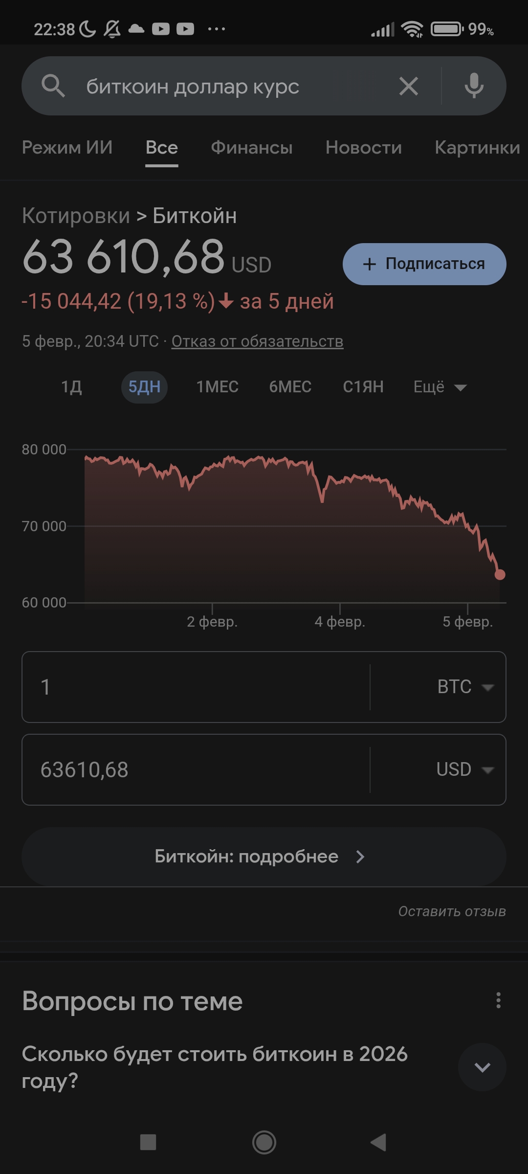Open the Отказ от обязательств link
528x1174 pixels.
point(257,341)
